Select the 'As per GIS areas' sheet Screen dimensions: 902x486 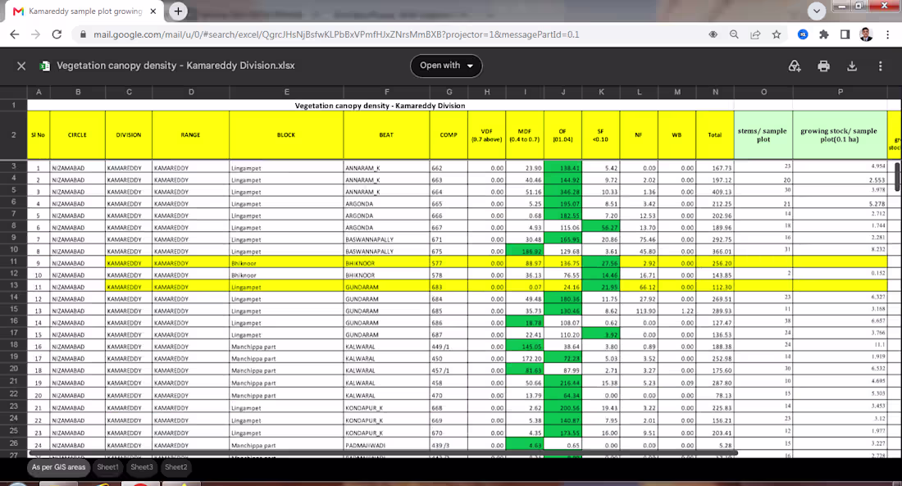[59, 467]
